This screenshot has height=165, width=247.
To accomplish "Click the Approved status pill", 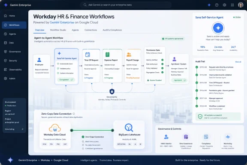I will click(179, 80).
